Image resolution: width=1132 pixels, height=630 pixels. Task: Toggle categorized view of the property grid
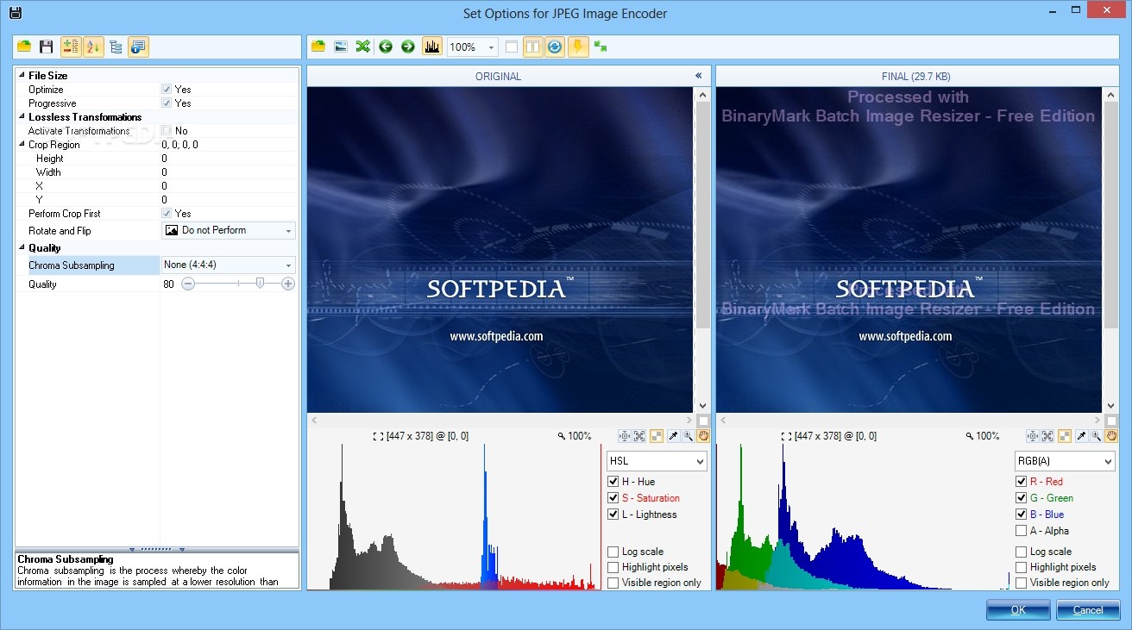(x=71, y=47)
